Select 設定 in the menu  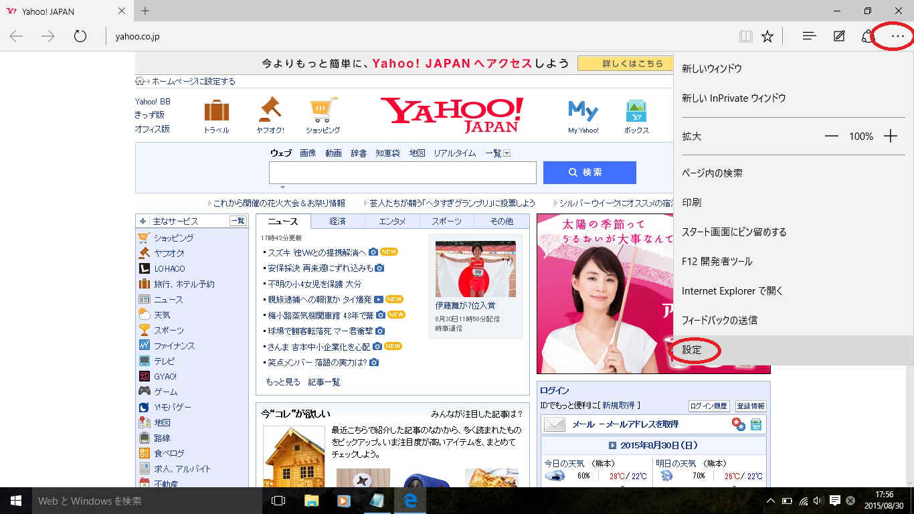692,350
